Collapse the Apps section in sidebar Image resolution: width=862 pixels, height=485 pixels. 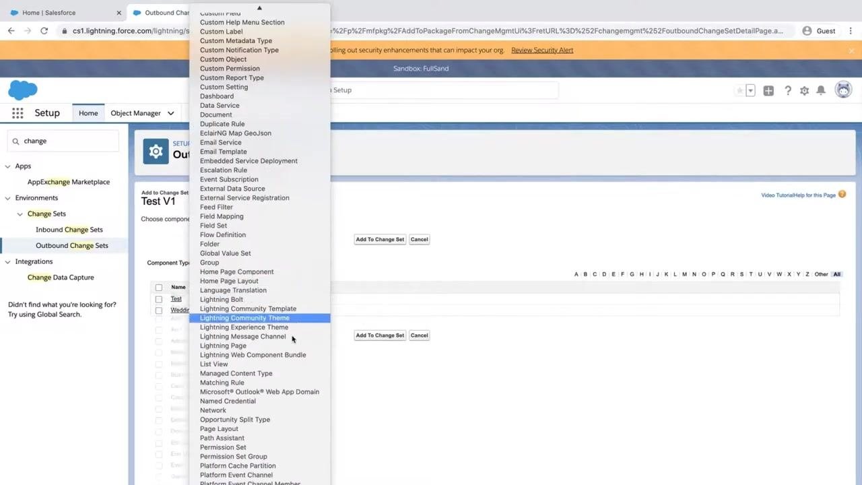pos(8,166)
